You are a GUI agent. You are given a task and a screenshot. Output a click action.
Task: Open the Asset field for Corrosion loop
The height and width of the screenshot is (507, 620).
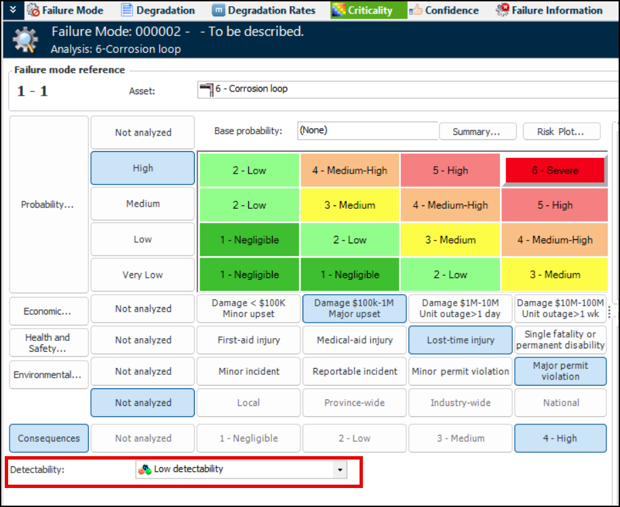tap(407, 89)
